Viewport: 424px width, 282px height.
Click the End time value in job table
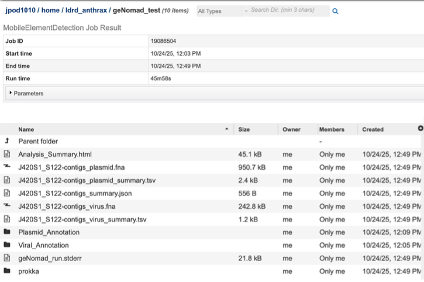click(x=176, y=66)
